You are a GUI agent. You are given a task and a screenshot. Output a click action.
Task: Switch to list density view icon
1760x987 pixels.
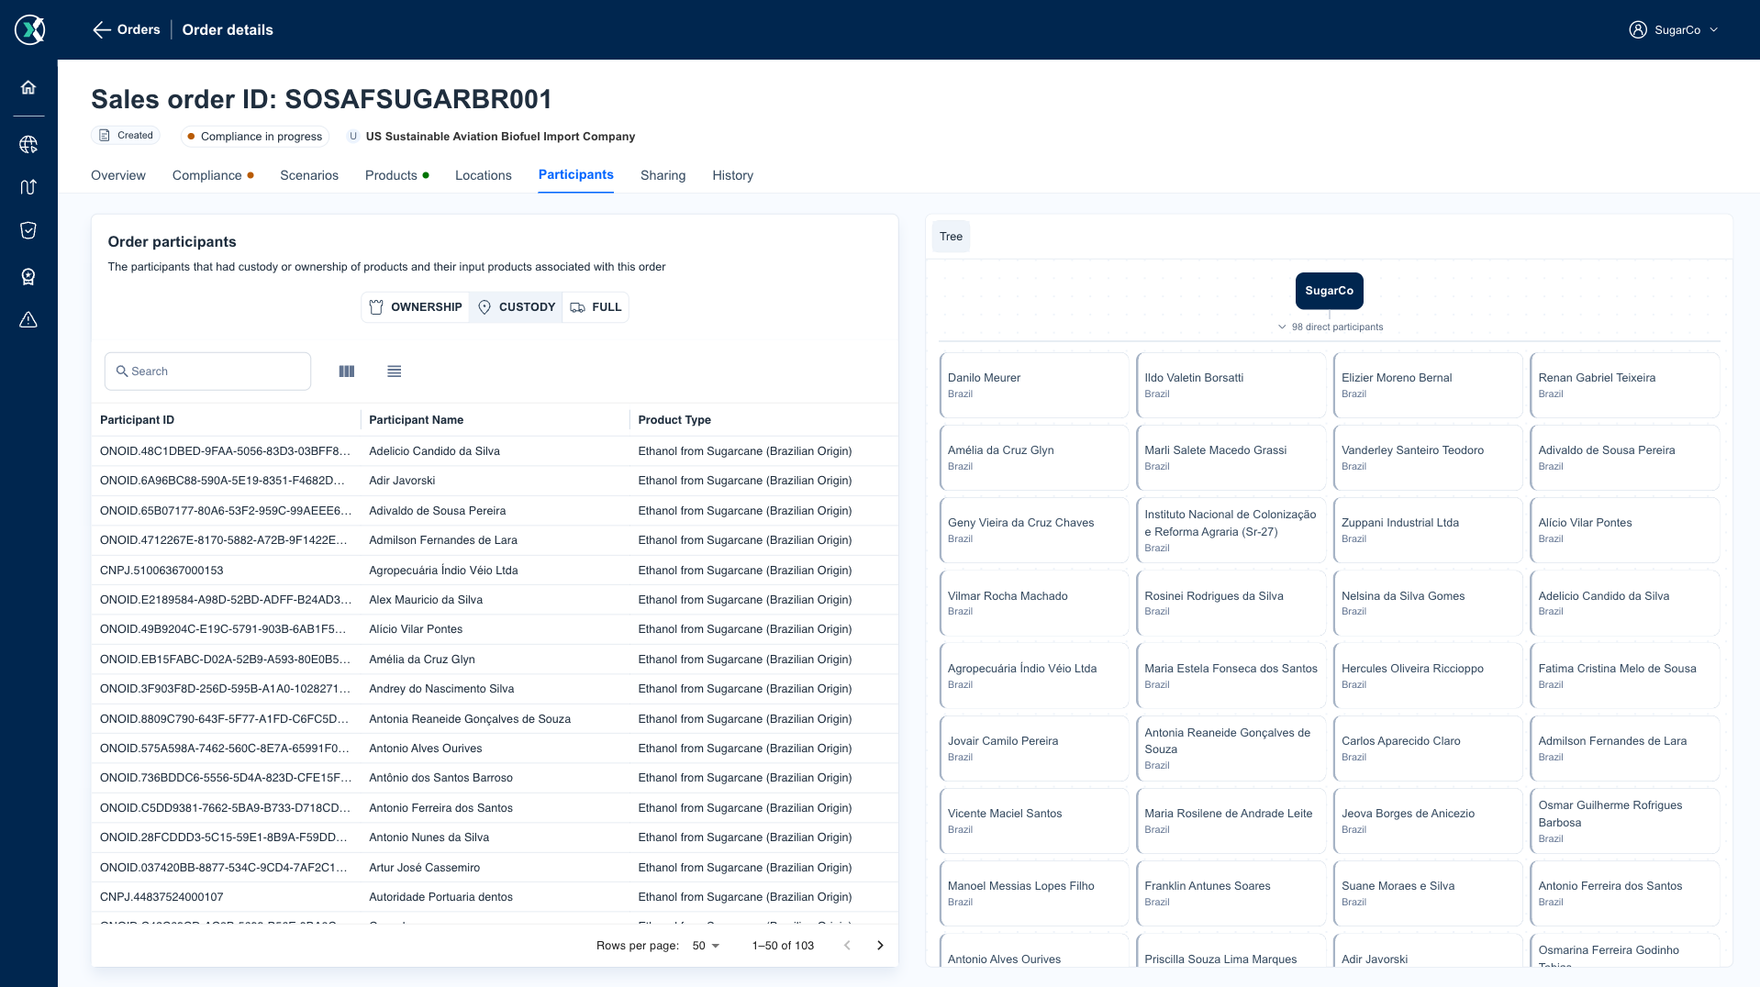point(395,372)
